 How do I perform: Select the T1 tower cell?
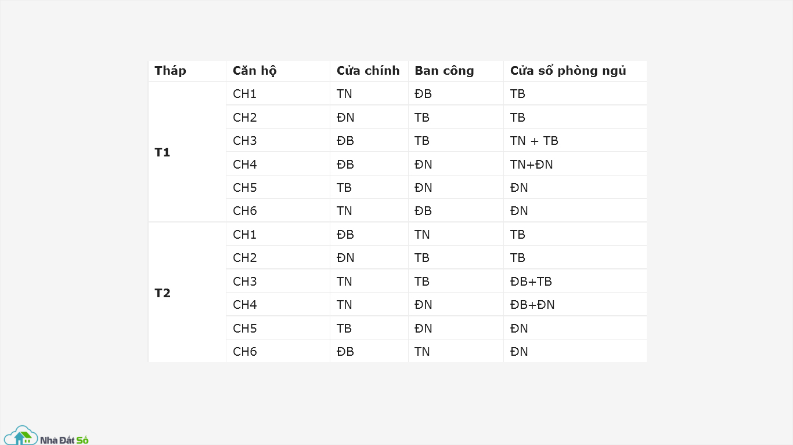[x=163, y=152]
